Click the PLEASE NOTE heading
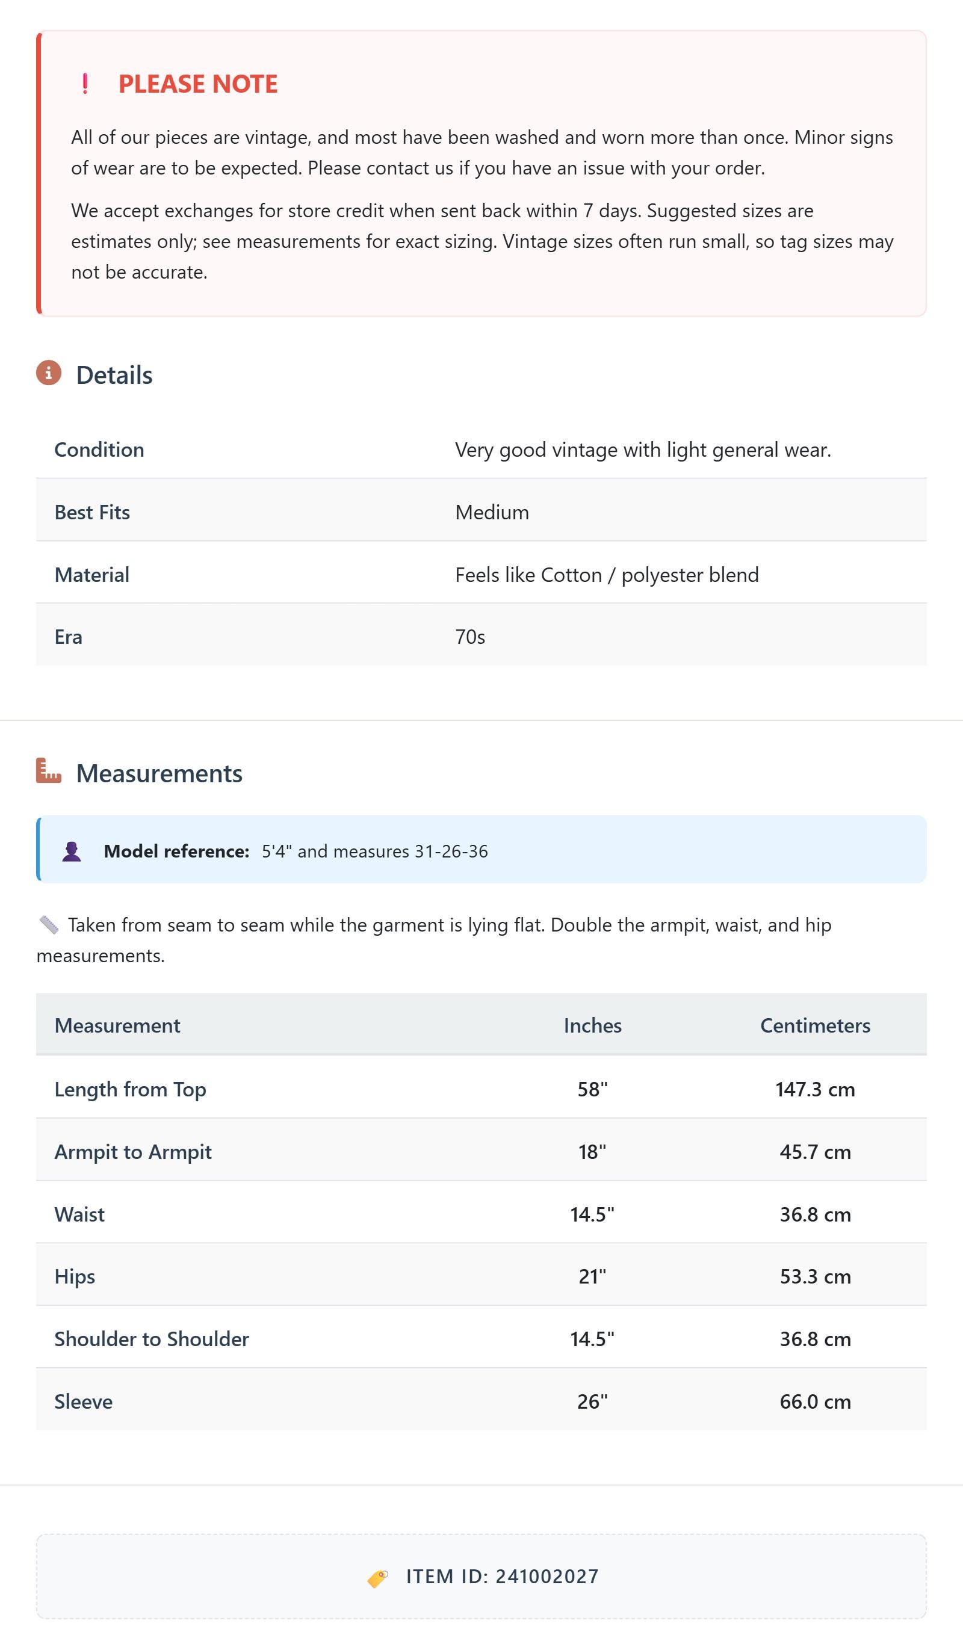Image resolution: width=963 pixels, height=1650 pixels. pos(198,84)
